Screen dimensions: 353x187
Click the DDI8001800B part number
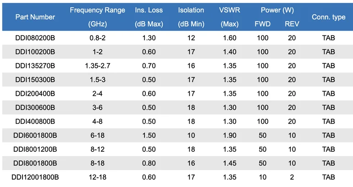[x=35, y=163]
